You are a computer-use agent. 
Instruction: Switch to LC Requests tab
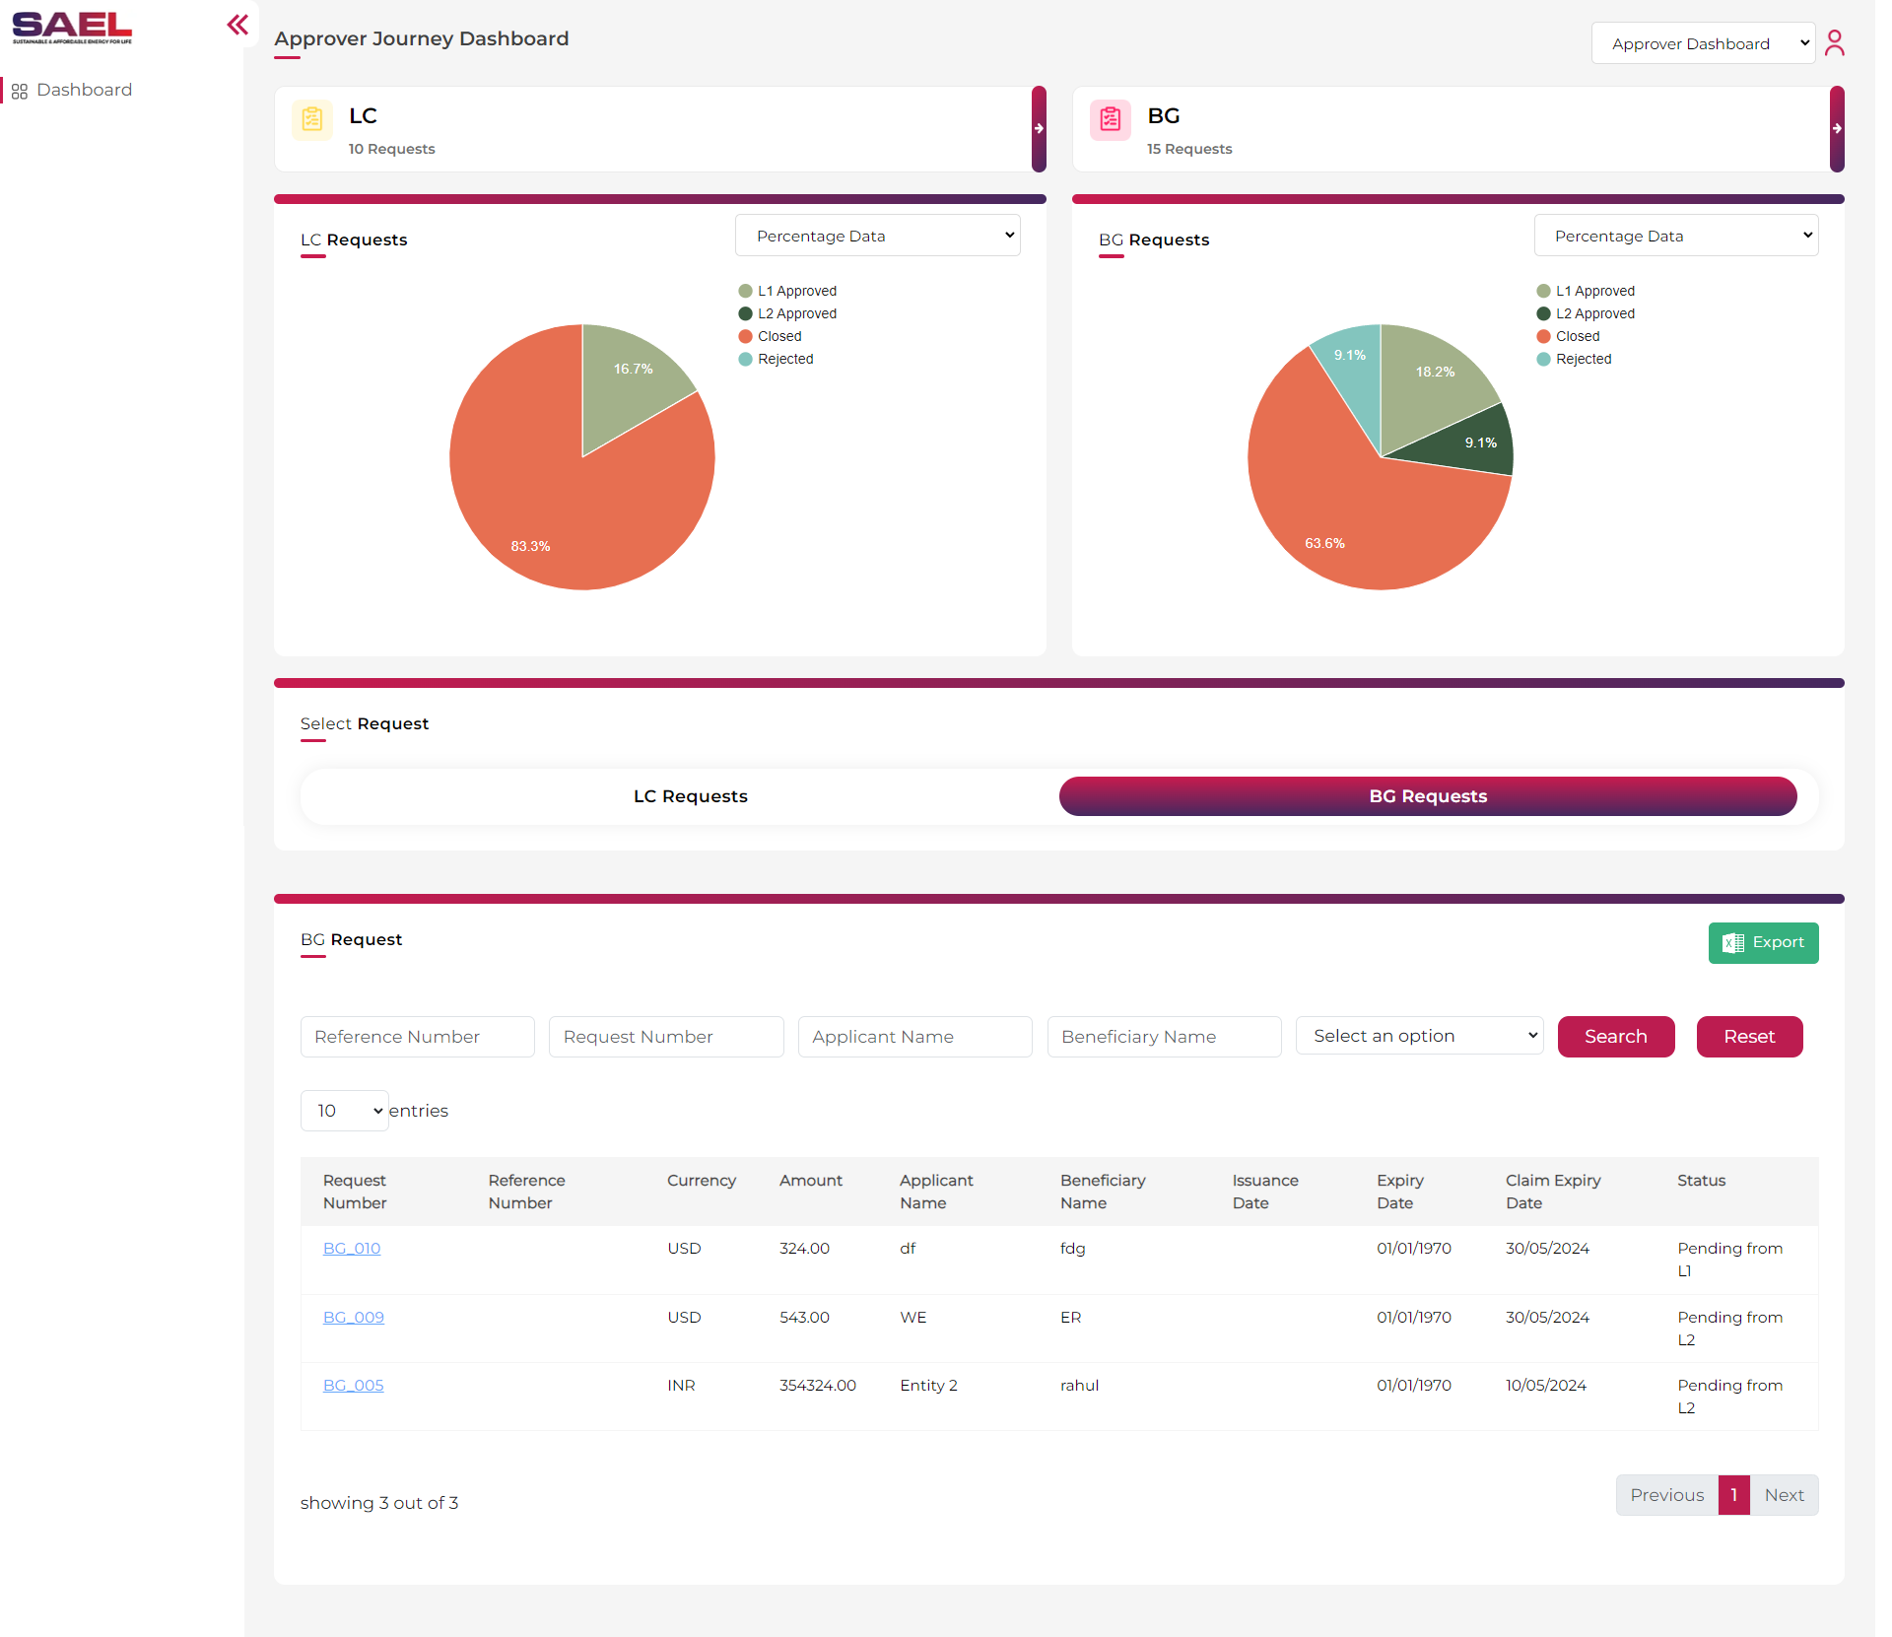tap(690, 796)
